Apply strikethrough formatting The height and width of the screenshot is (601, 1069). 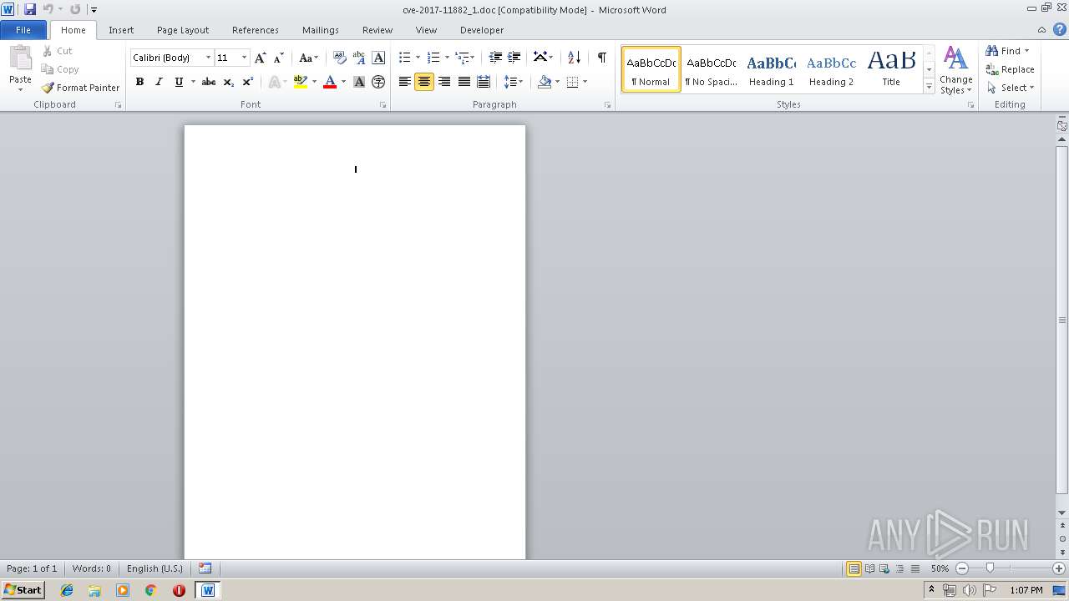(x=209, y=82)
